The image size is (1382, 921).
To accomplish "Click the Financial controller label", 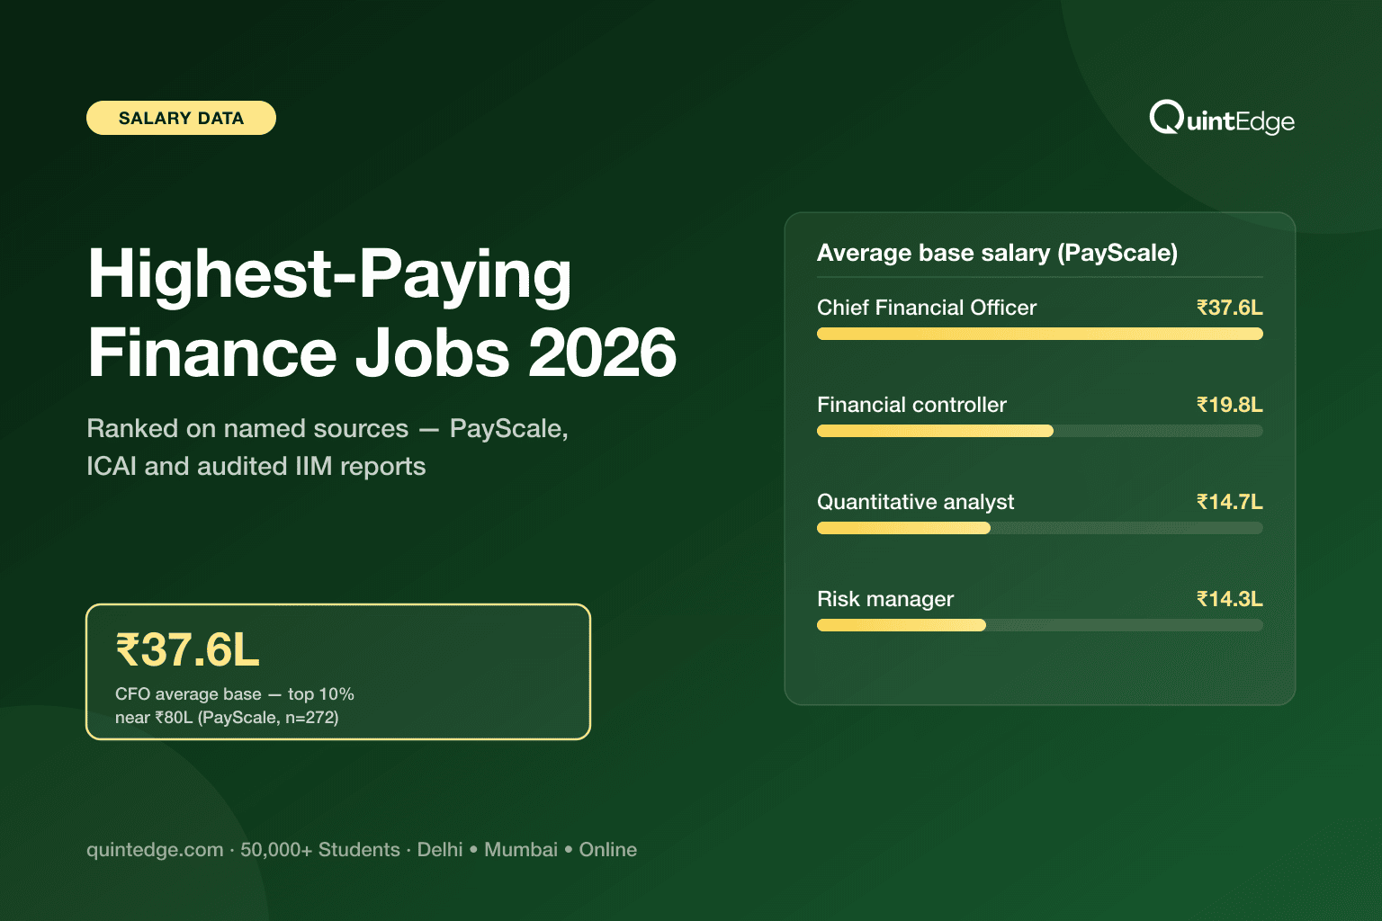I will click(911, 405).
